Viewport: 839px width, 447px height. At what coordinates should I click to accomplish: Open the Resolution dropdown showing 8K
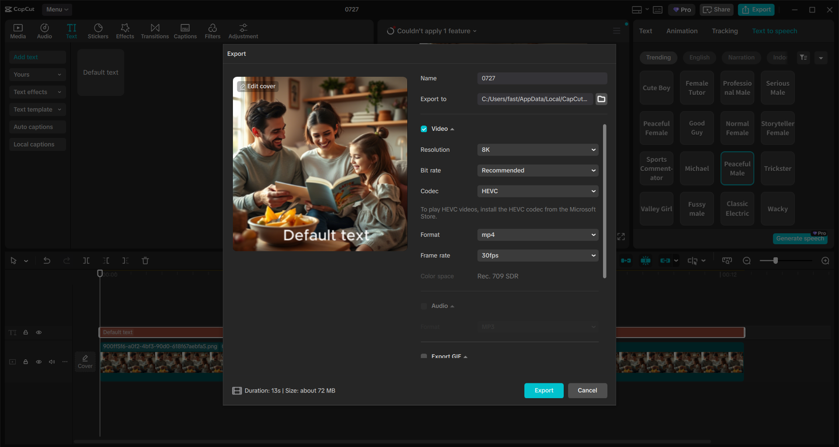[x=537, y=150]
